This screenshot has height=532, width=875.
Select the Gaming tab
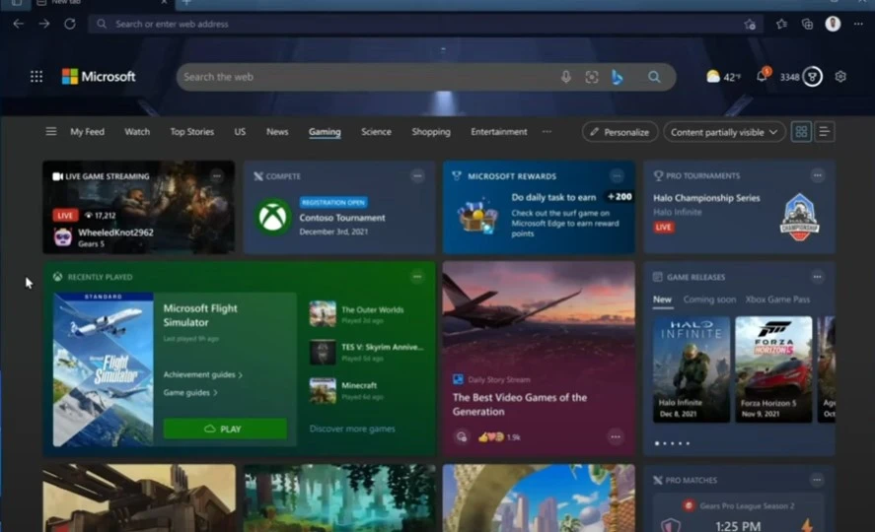(x=325, y=132)
